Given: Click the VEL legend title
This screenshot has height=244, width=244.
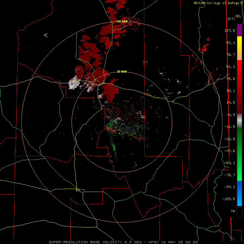Looking at the screenshot, I should click(238, 16).
